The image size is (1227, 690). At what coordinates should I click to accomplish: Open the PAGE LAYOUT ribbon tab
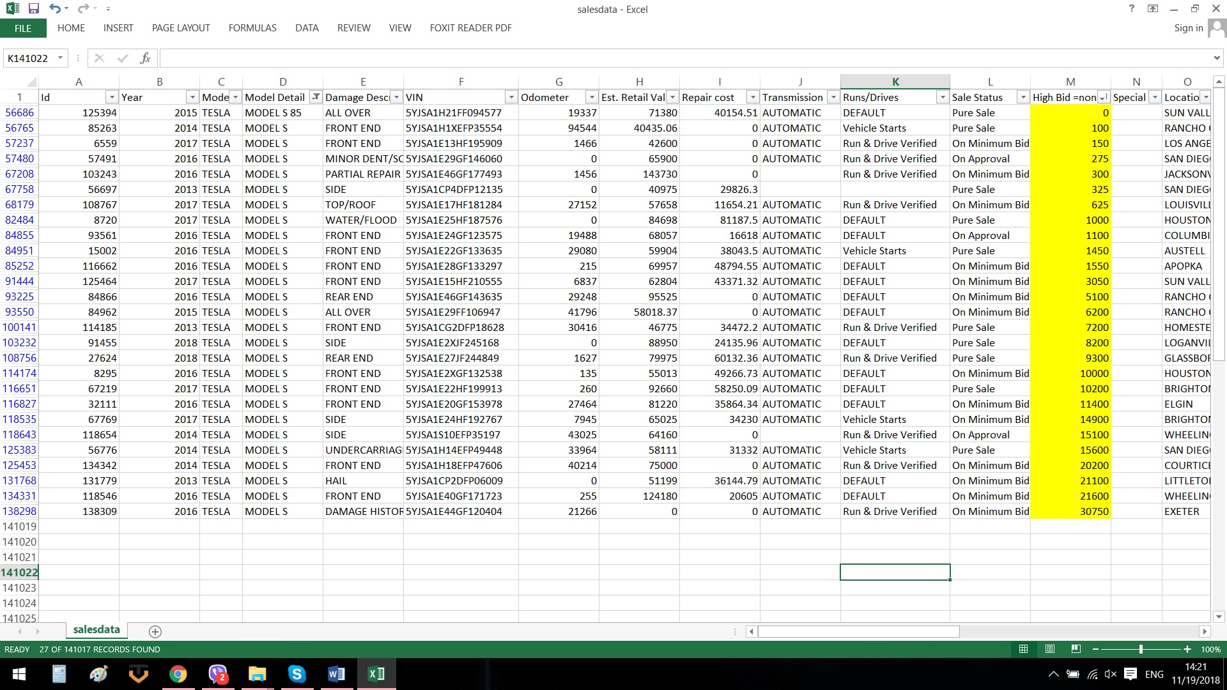[x=181, y=28]
